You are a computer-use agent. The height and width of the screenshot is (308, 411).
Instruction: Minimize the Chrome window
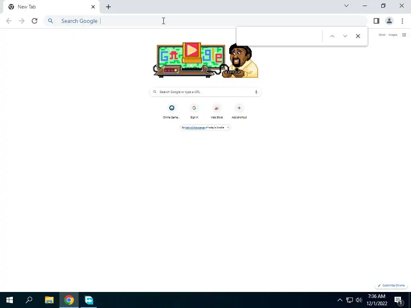click(365, 6)
